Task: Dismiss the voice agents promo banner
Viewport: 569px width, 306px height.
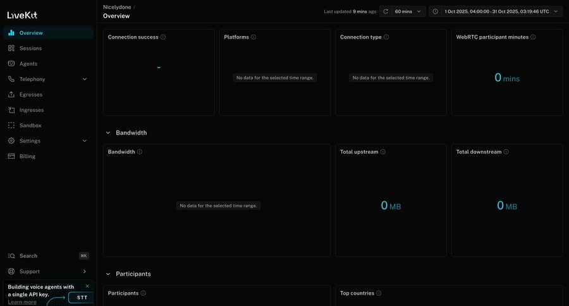Action: [87, 286]
